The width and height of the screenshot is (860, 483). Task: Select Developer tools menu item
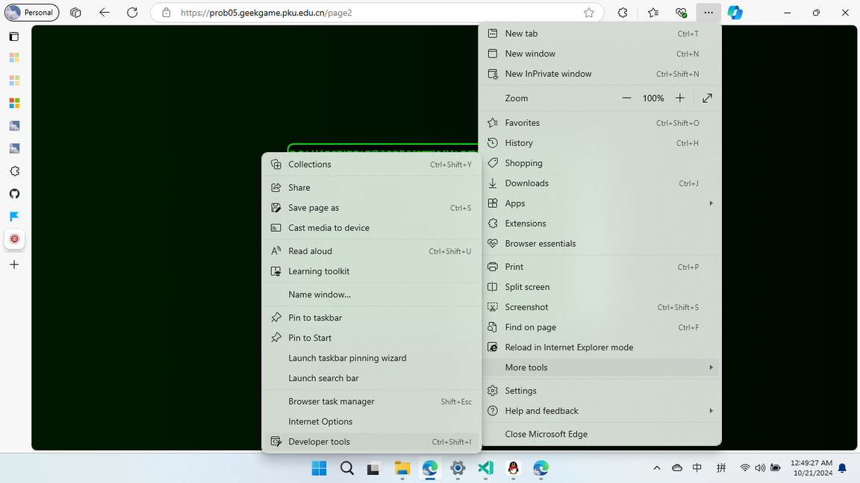click(371, 441)
